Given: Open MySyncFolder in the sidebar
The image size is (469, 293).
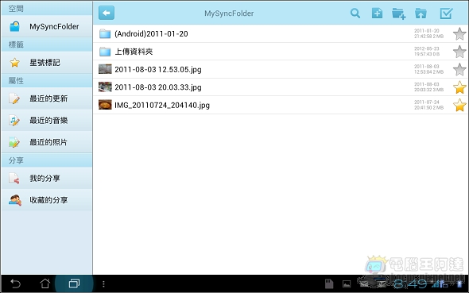Looking at the screenshot, I should pos(47,26).
